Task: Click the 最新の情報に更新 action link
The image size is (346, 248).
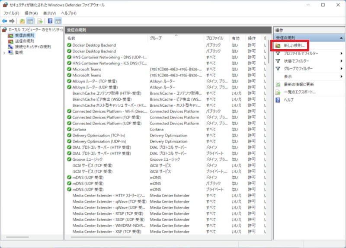Action: tap(299, 84)
